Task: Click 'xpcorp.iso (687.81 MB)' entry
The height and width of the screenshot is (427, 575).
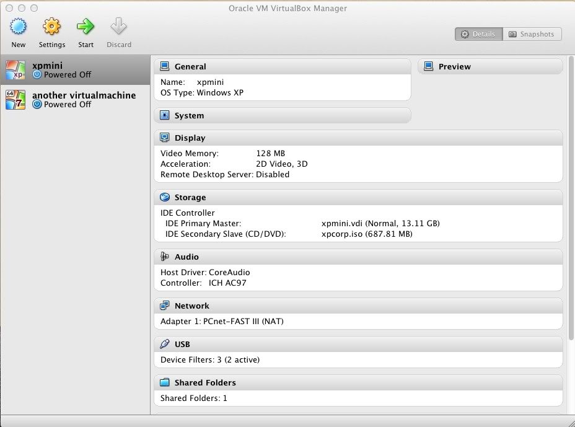Action: coord(367,234)
